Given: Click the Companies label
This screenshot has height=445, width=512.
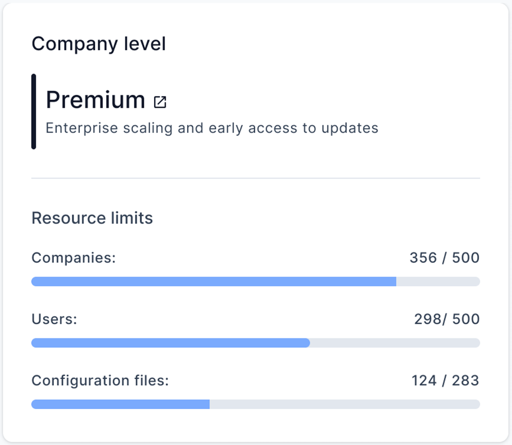Looking at the screenshot, I should [74, 257].
